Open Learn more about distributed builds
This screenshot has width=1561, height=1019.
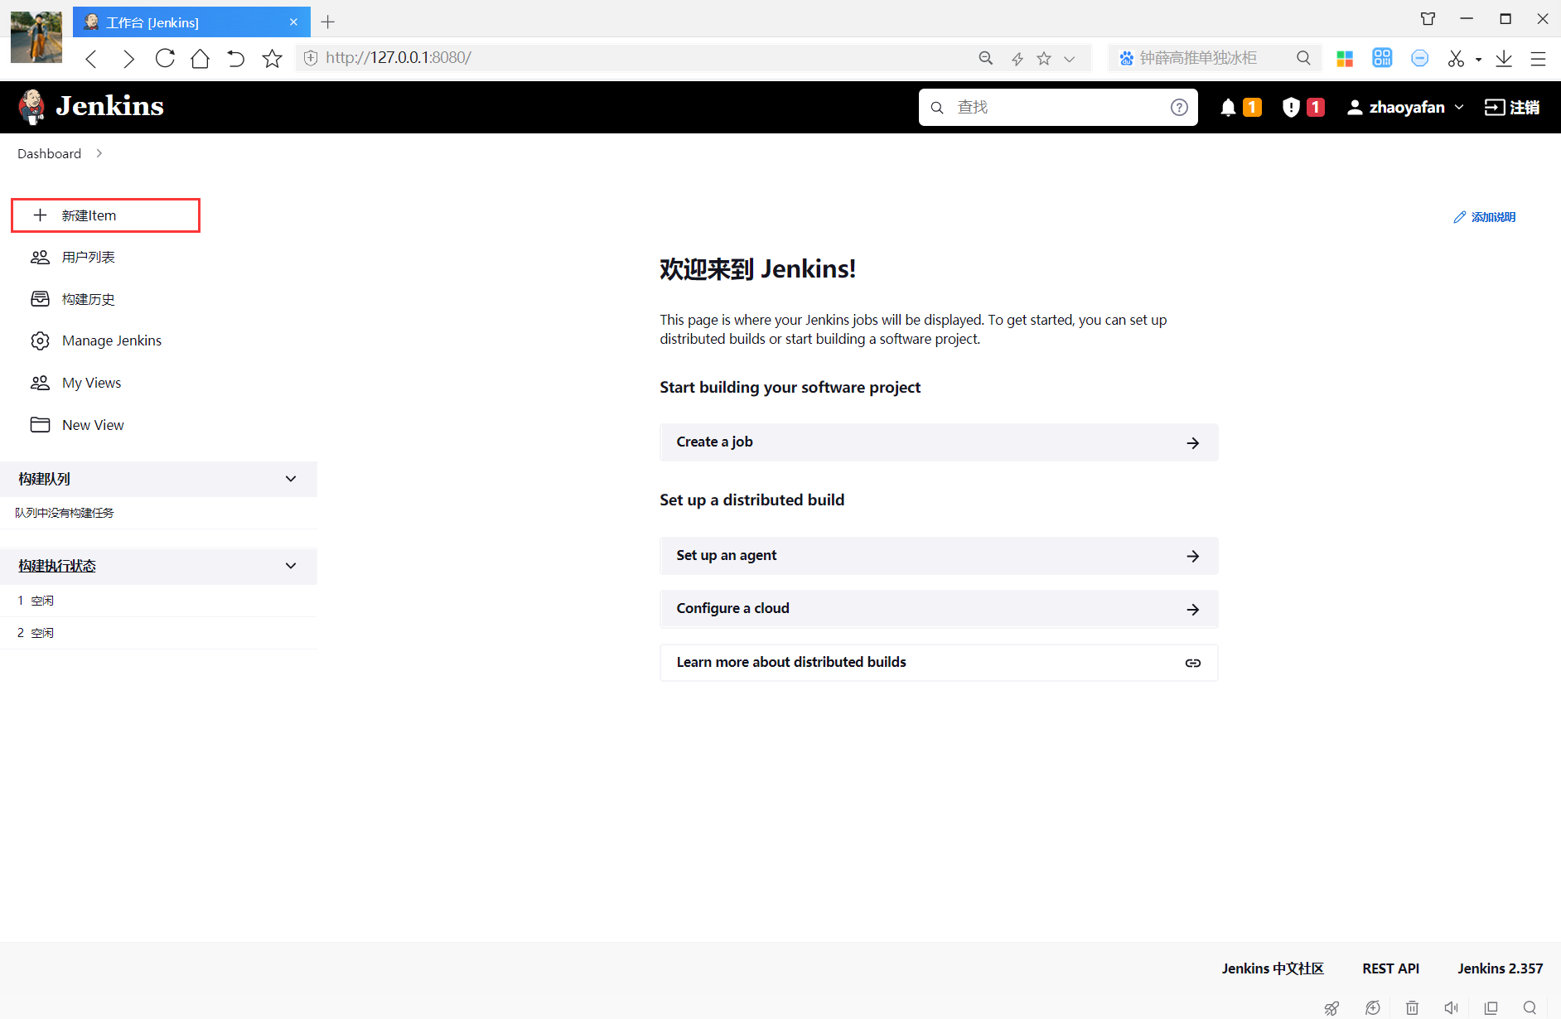tap(939, 663)
